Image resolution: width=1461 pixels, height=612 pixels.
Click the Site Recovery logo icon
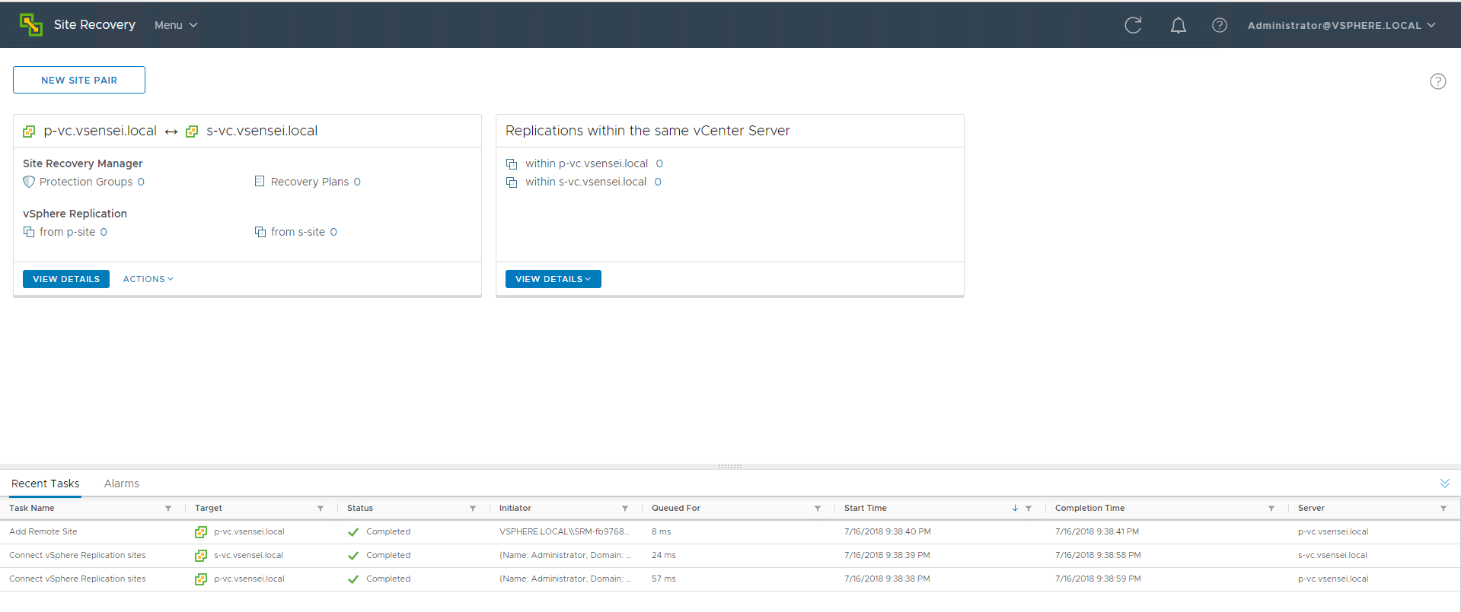click(x=31, y=24)
